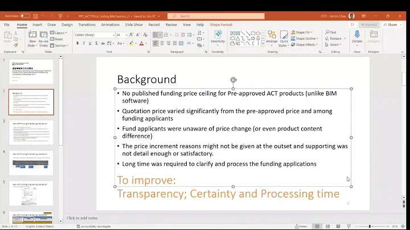410x230 pixels.
Task: Clear all formatting icon
Action: (x=145, y=35)
